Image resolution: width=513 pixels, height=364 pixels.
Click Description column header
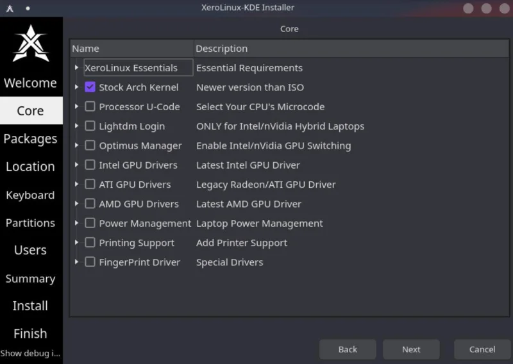(x=351, y=49)
